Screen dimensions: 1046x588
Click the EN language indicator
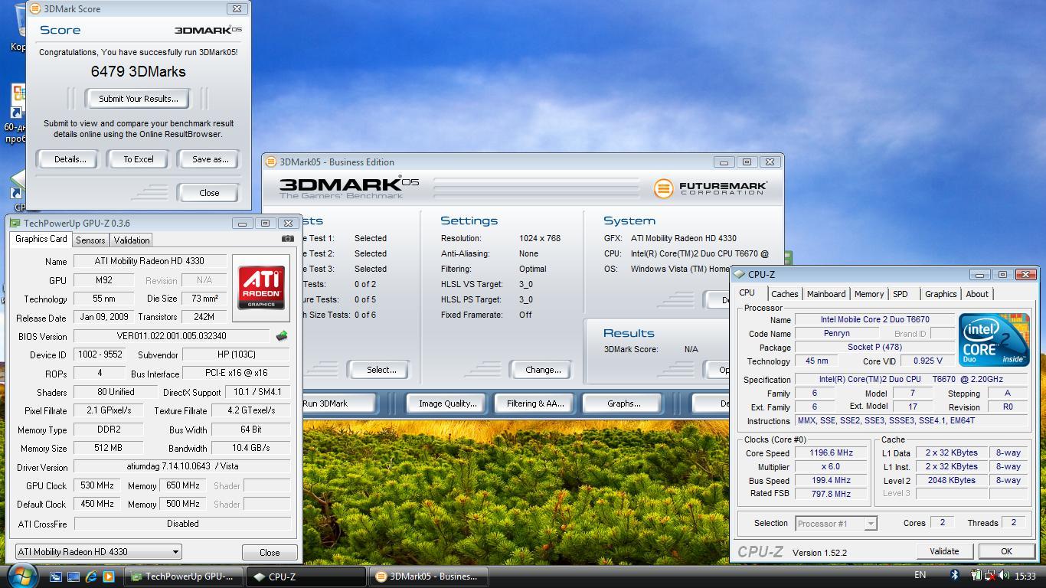click(x=920, y=575)
